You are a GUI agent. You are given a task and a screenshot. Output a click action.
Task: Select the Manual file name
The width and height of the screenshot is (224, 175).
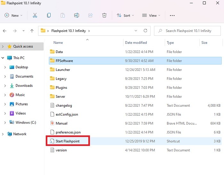(x=61, y=123)
